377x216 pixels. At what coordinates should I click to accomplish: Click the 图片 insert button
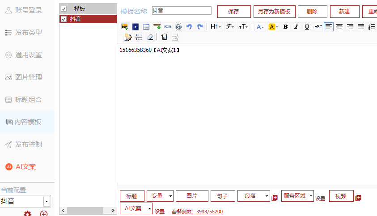click(192, 196)
